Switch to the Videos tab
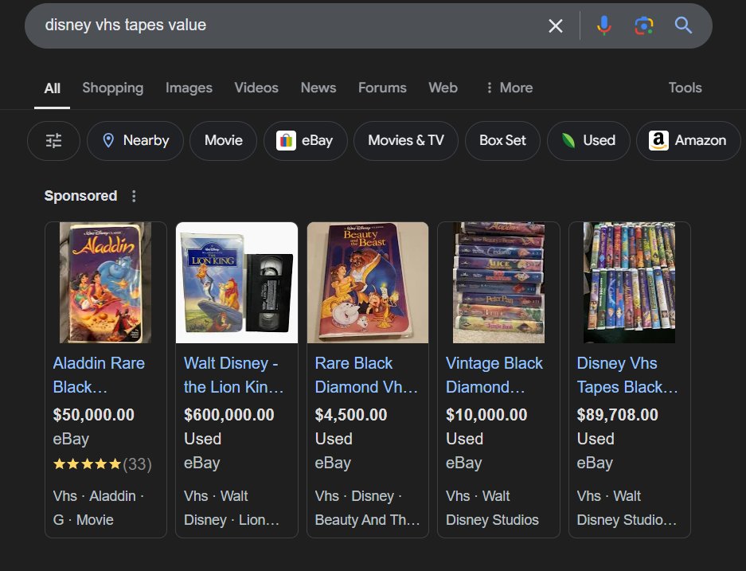 pos(256,88)
